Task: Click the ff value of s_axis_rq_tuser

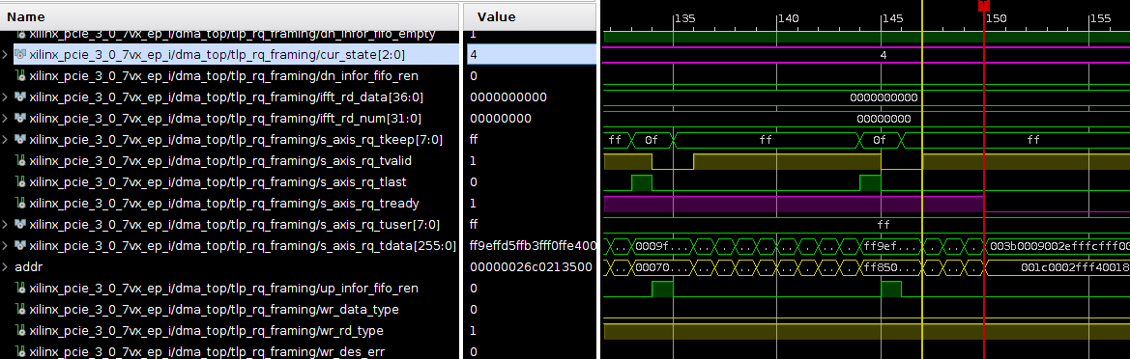Action: [474, 224]
